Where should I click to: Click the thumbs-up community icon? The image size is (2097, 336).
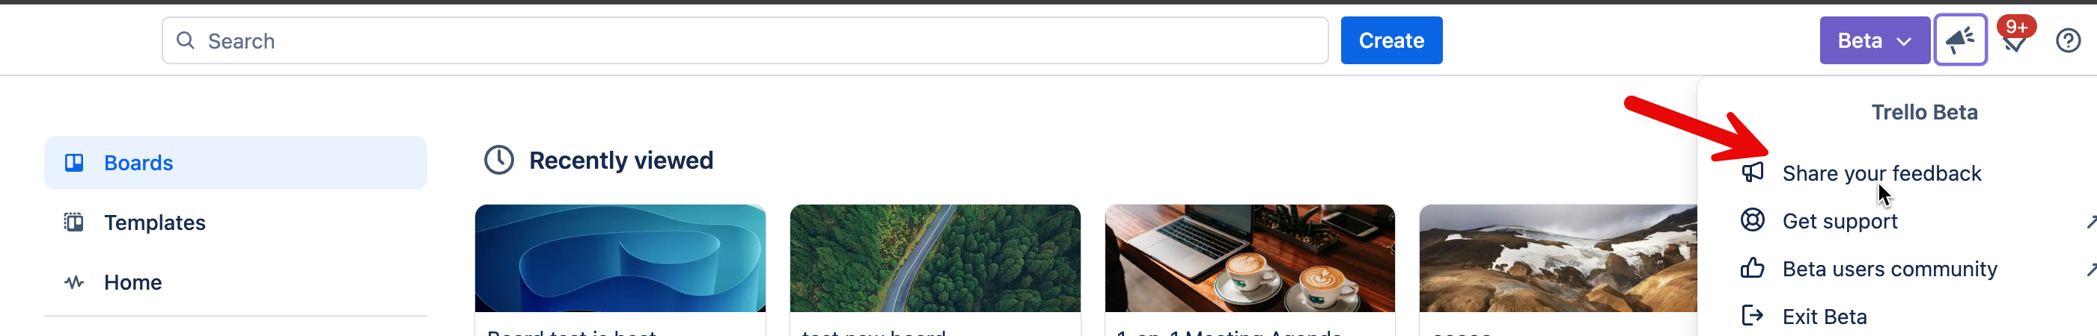tap(1752, 268)
